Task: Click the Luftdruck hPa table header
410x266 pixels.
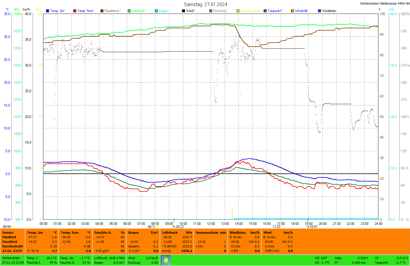Action: coord(177,233)
